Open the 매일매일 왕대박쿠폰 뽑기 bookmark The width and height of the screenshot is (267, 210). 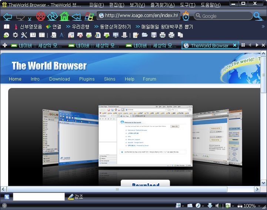tap(164, 27)
